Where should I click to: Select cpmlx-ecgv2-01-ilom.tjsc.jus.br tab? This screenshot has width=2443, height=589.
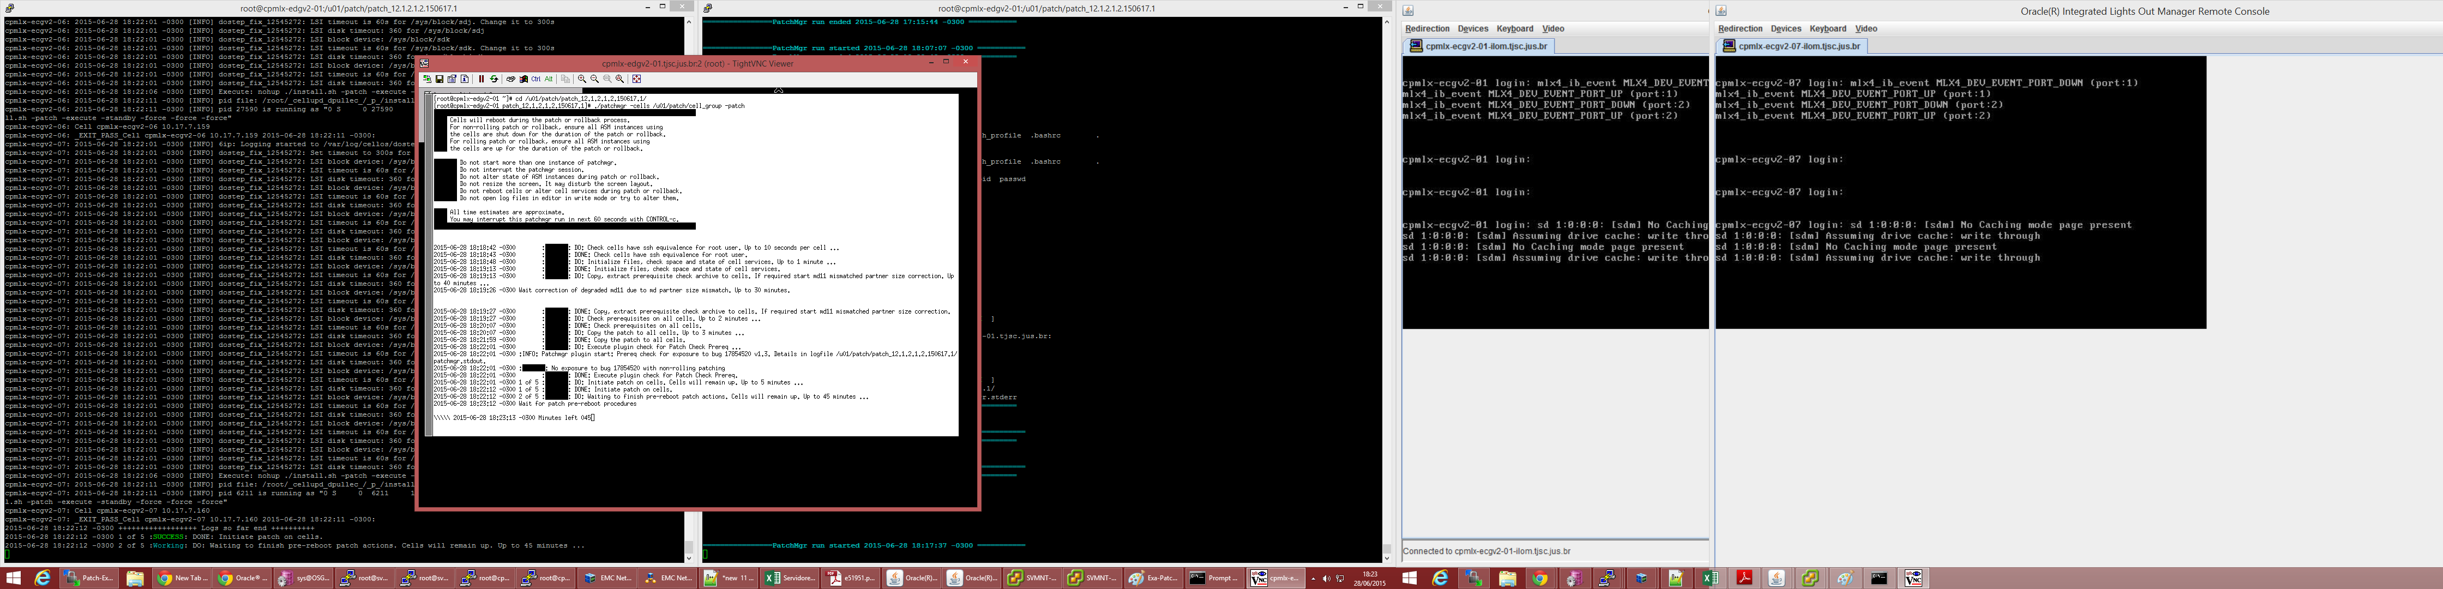click(1478, 45)
